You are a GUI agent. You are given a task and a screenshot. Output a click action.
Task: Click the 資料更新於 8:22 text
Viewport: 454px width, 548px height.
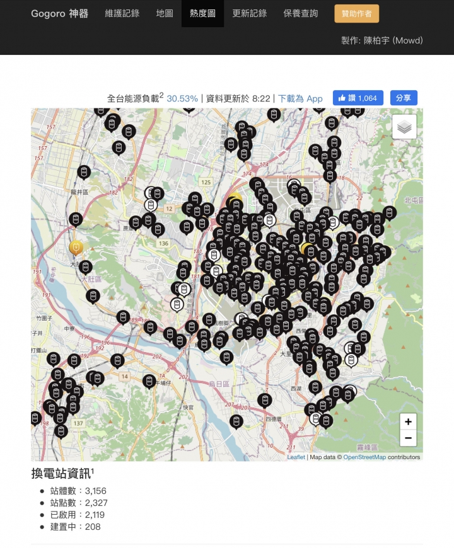(238, 98)
